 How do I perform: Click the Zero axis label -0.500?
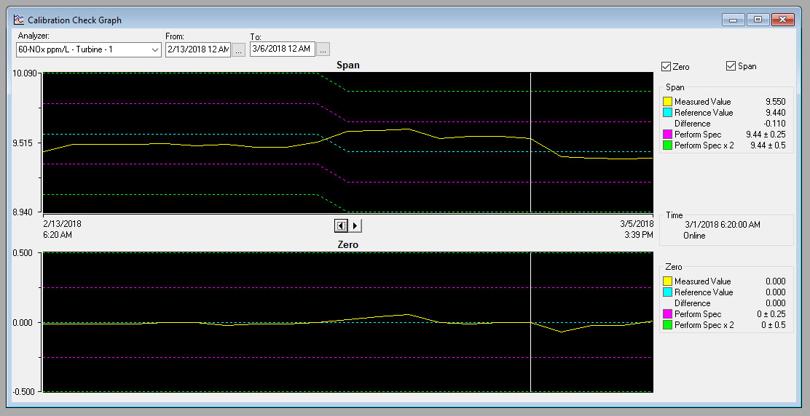pyautogui.click(x=25, y=391)
